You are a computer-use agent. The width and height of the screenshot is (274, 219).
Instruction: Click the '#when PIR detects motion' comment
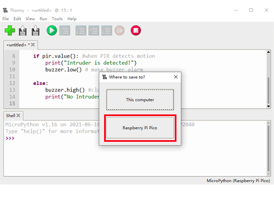(118, 56)
